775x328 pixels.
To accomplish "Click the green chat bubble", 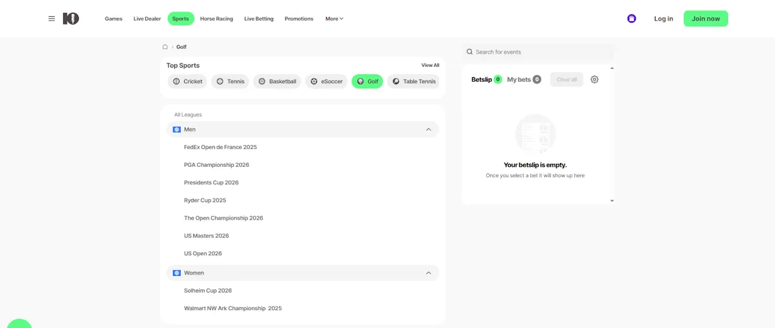I will [19, 323].
